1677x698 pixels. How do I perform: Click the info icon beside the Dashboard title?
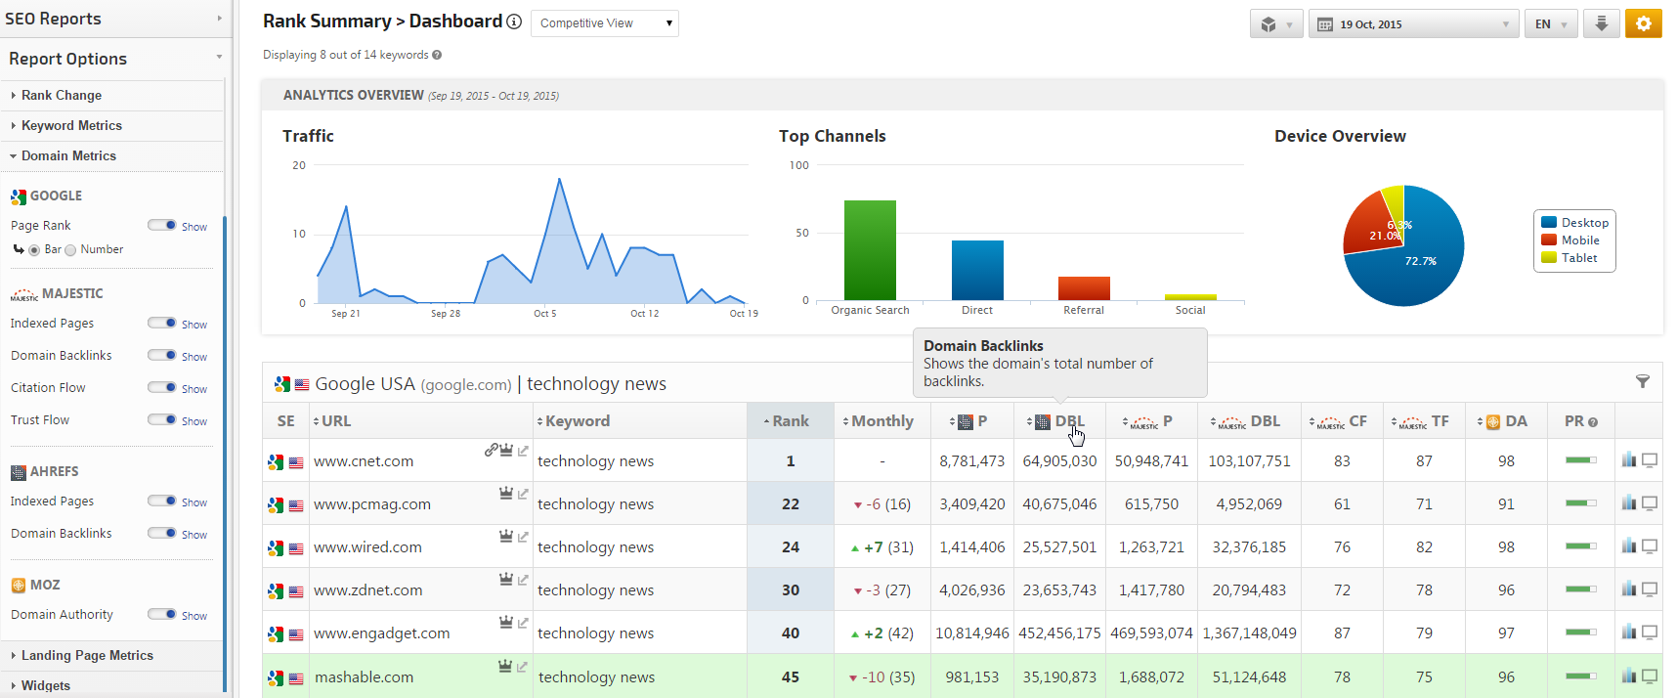coord(514,22)
